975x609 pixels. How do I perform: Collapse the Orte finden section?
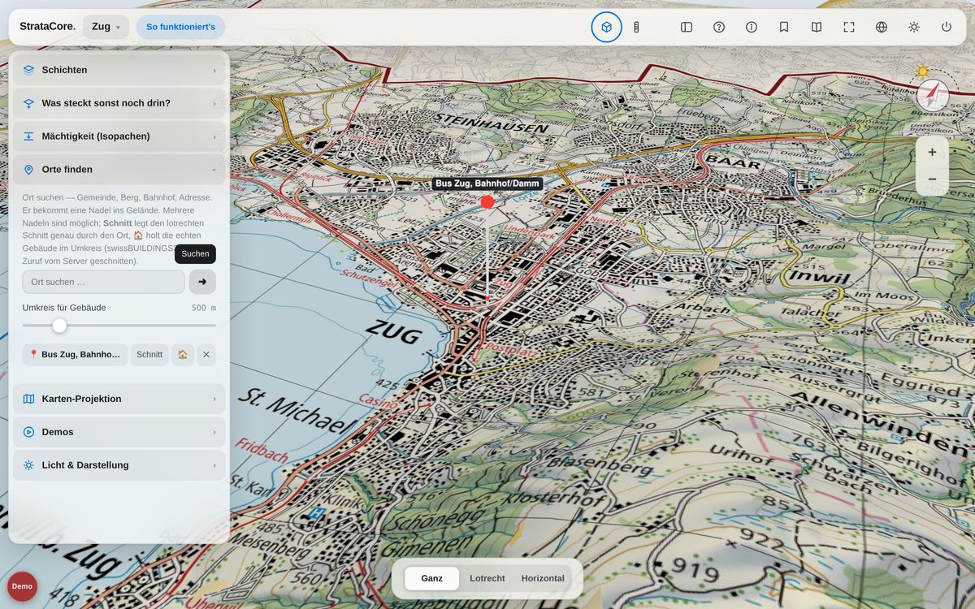[119, 170]
